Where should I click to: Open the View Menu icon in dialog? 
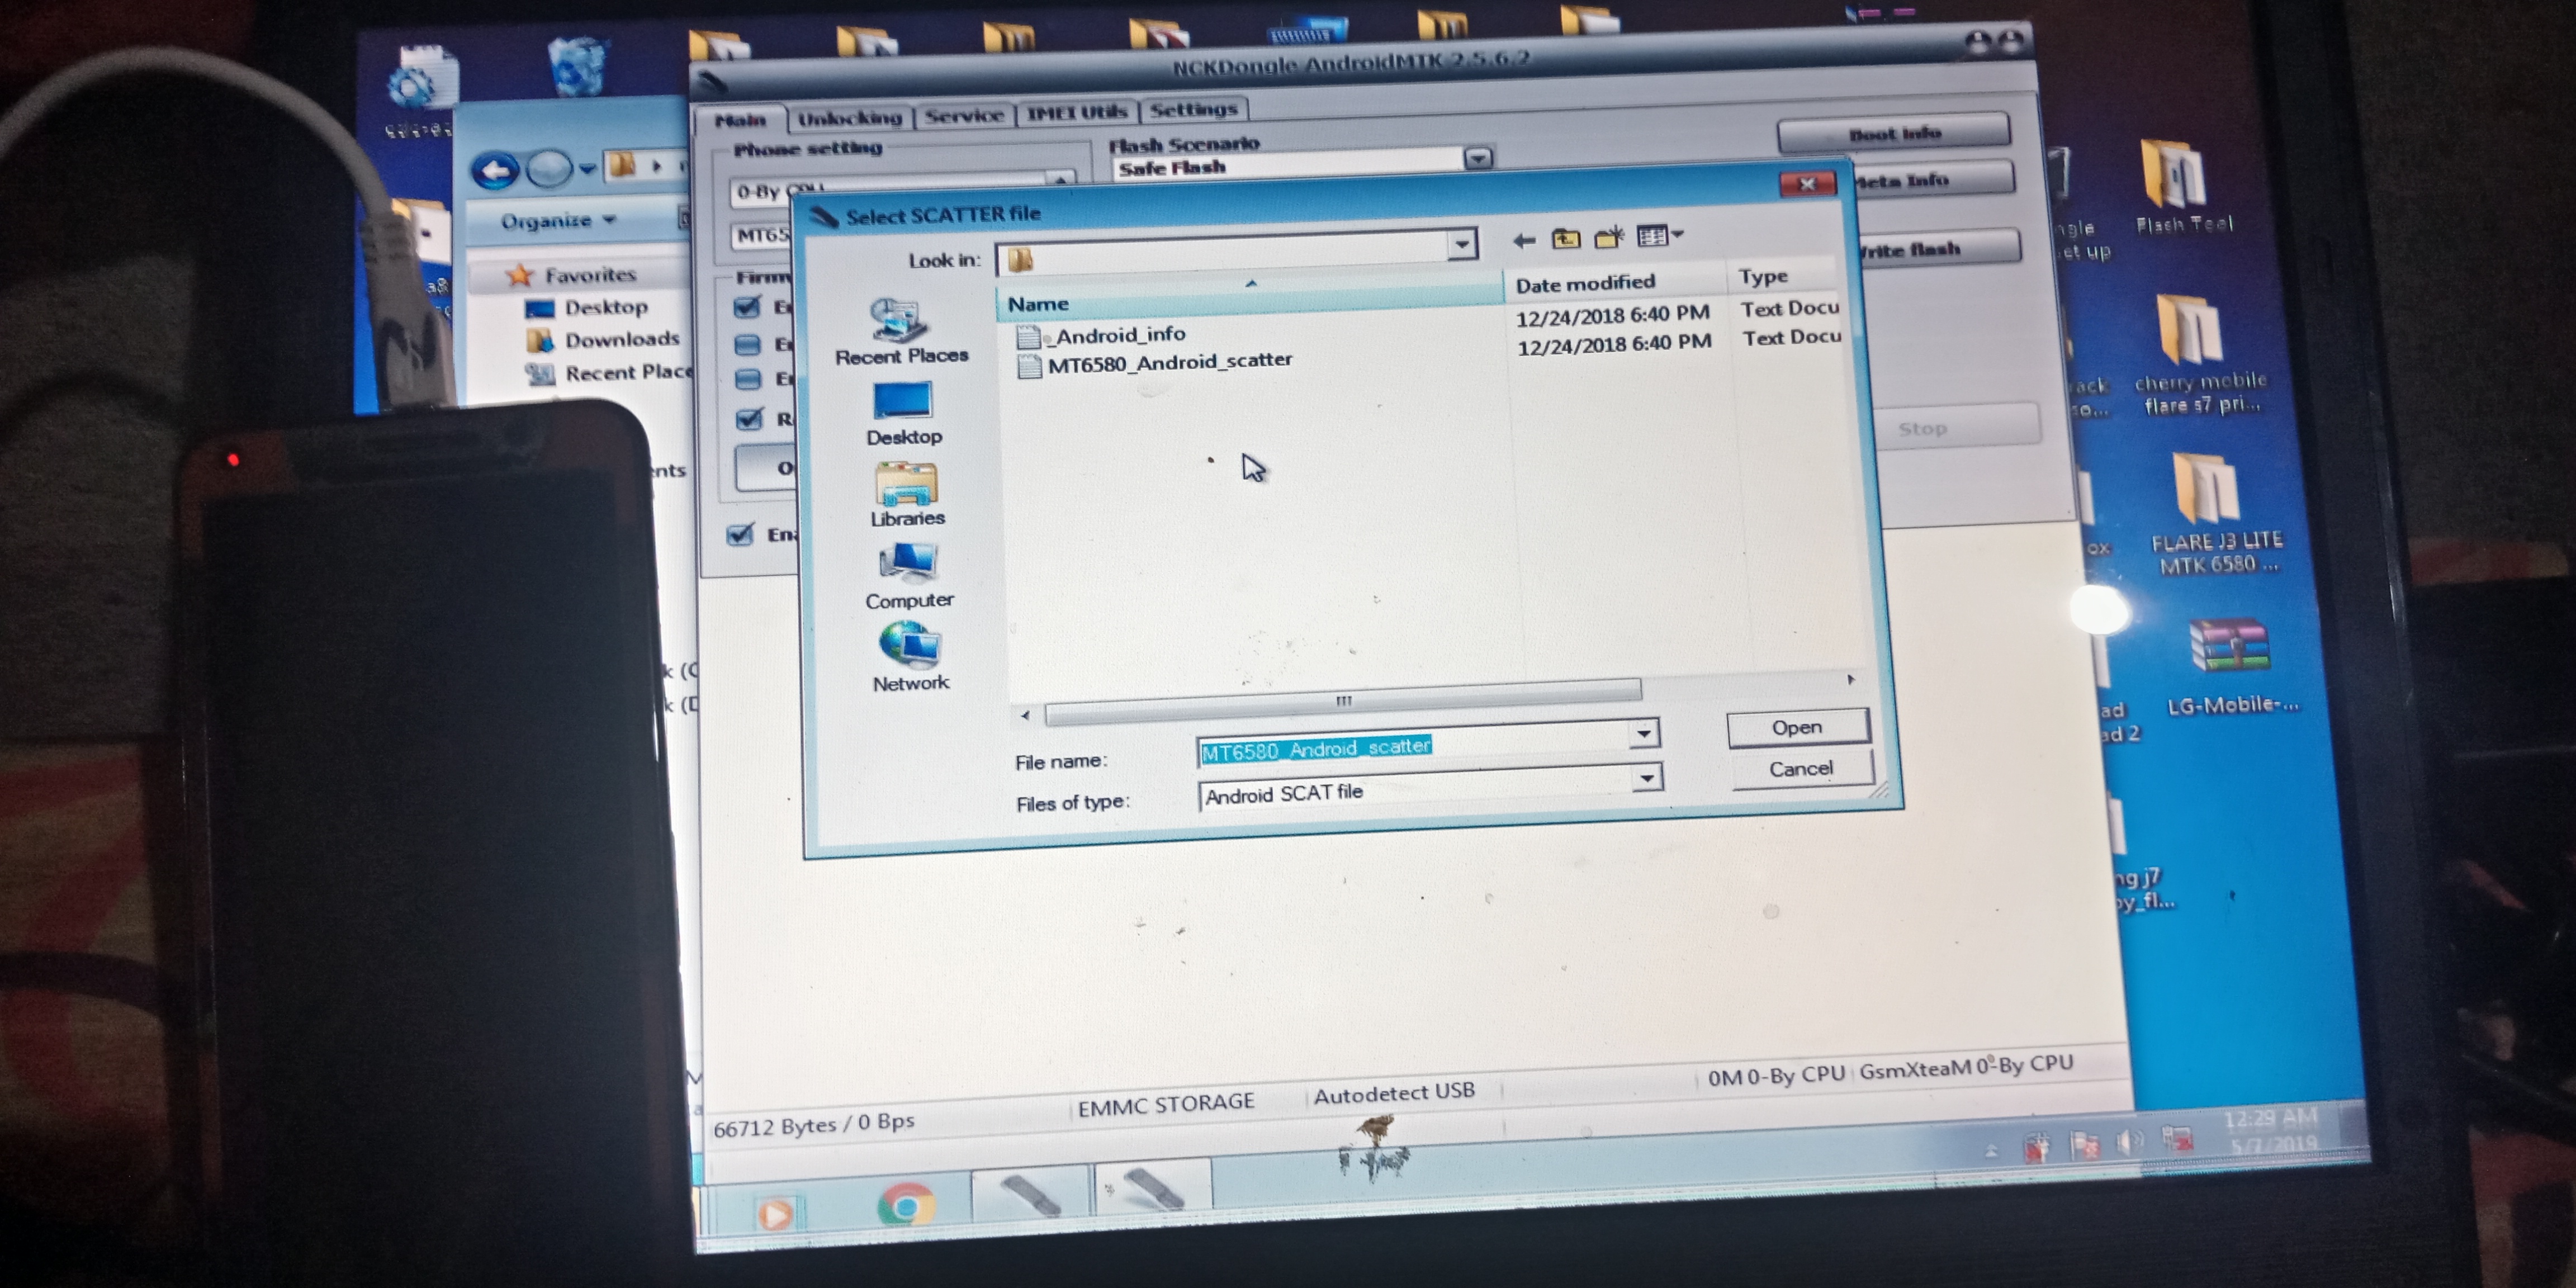click(x=1659, y=236)
